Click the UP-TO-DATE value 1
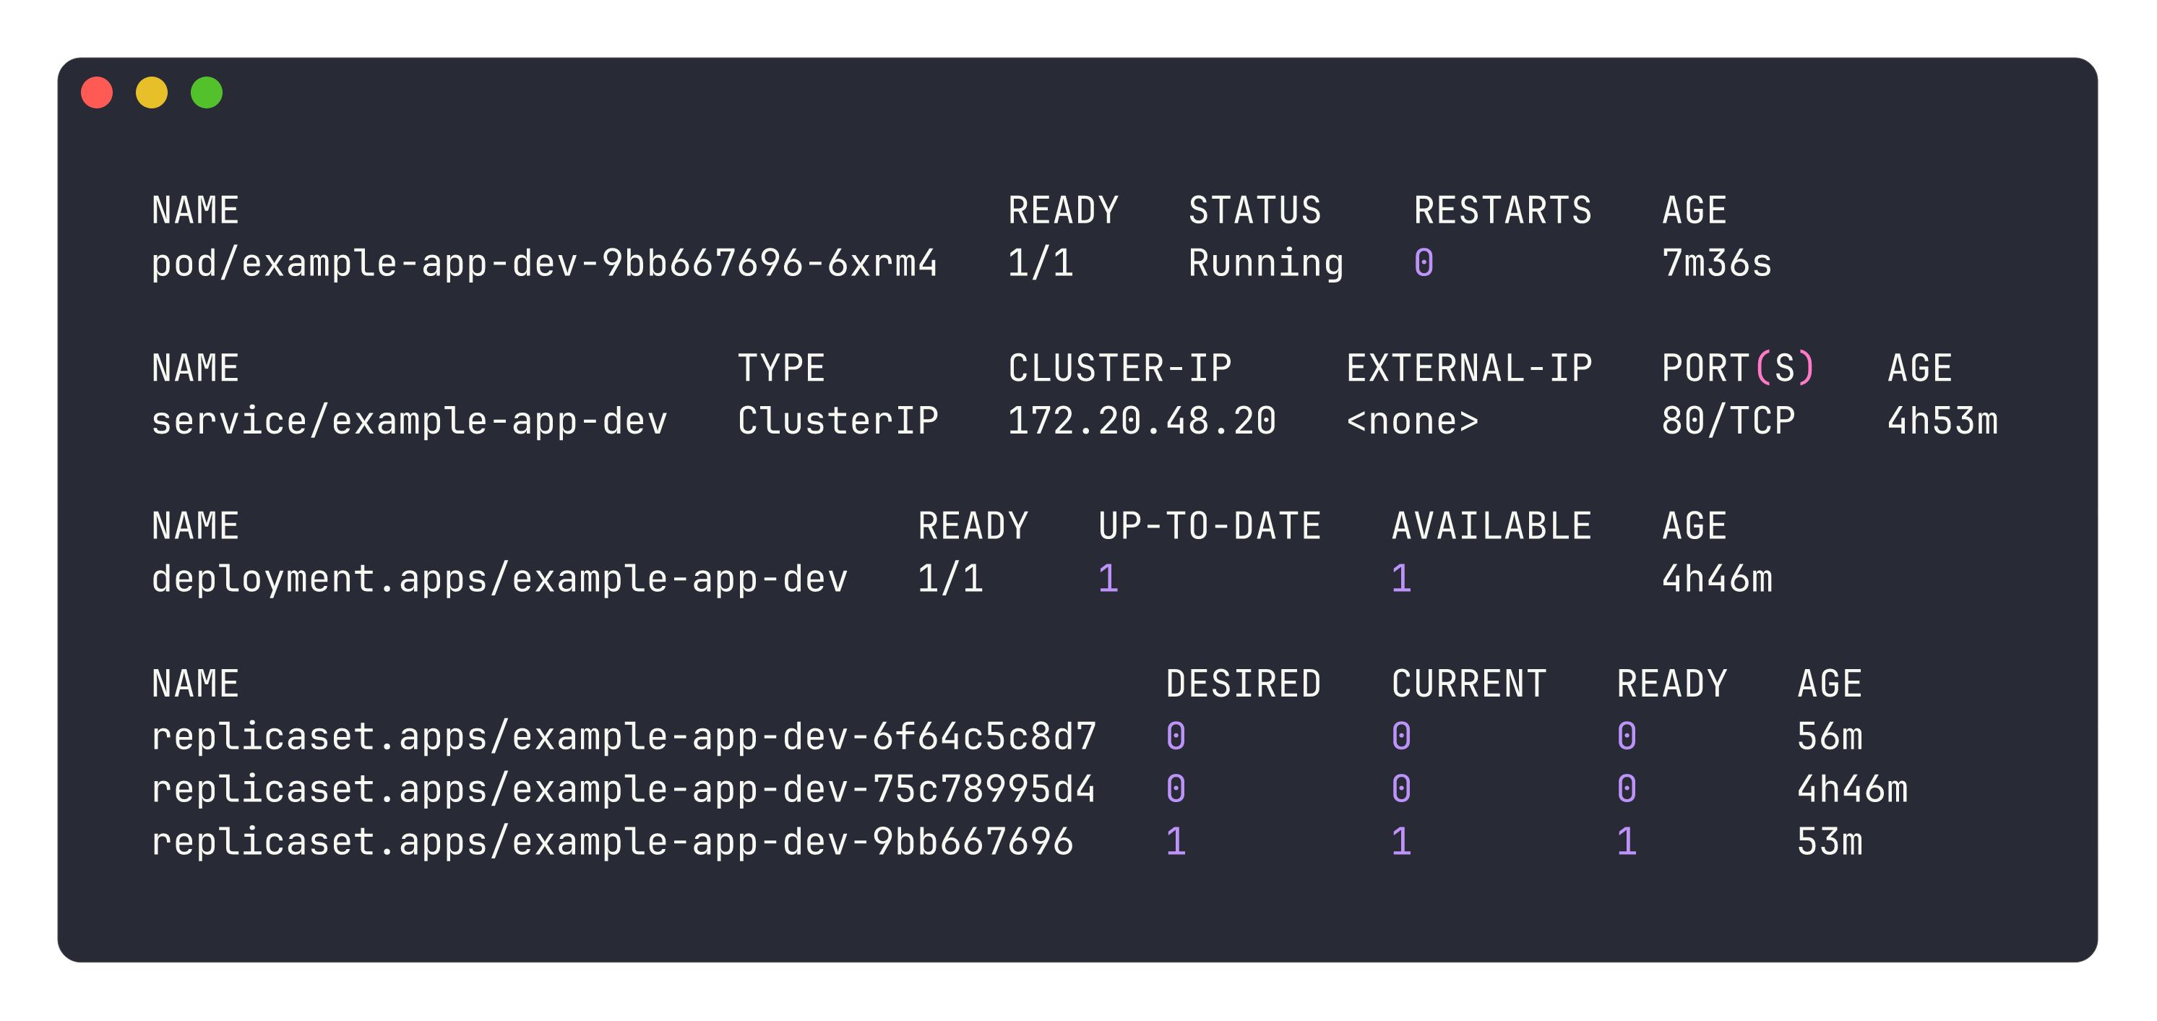 click(1108, 580)
